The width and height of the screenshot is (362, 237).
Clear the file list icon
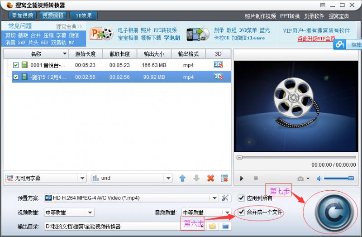[224, 178]
